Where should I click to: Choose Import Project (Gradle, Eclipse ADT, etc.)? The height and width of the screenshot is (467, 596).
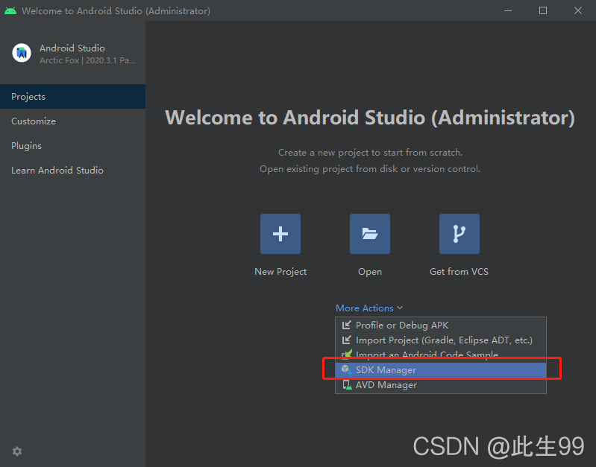pos(441,340)
